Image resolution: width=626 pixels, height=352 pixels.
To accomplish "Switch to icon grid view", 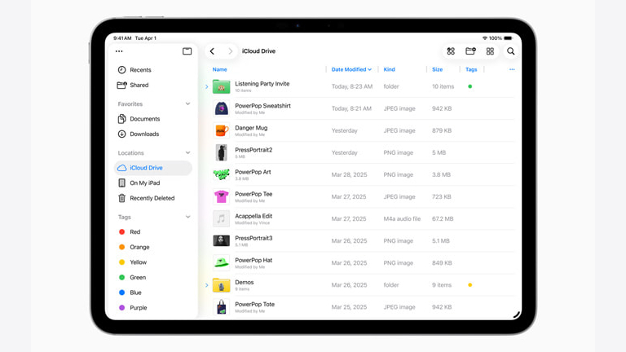I will (490, 51).
